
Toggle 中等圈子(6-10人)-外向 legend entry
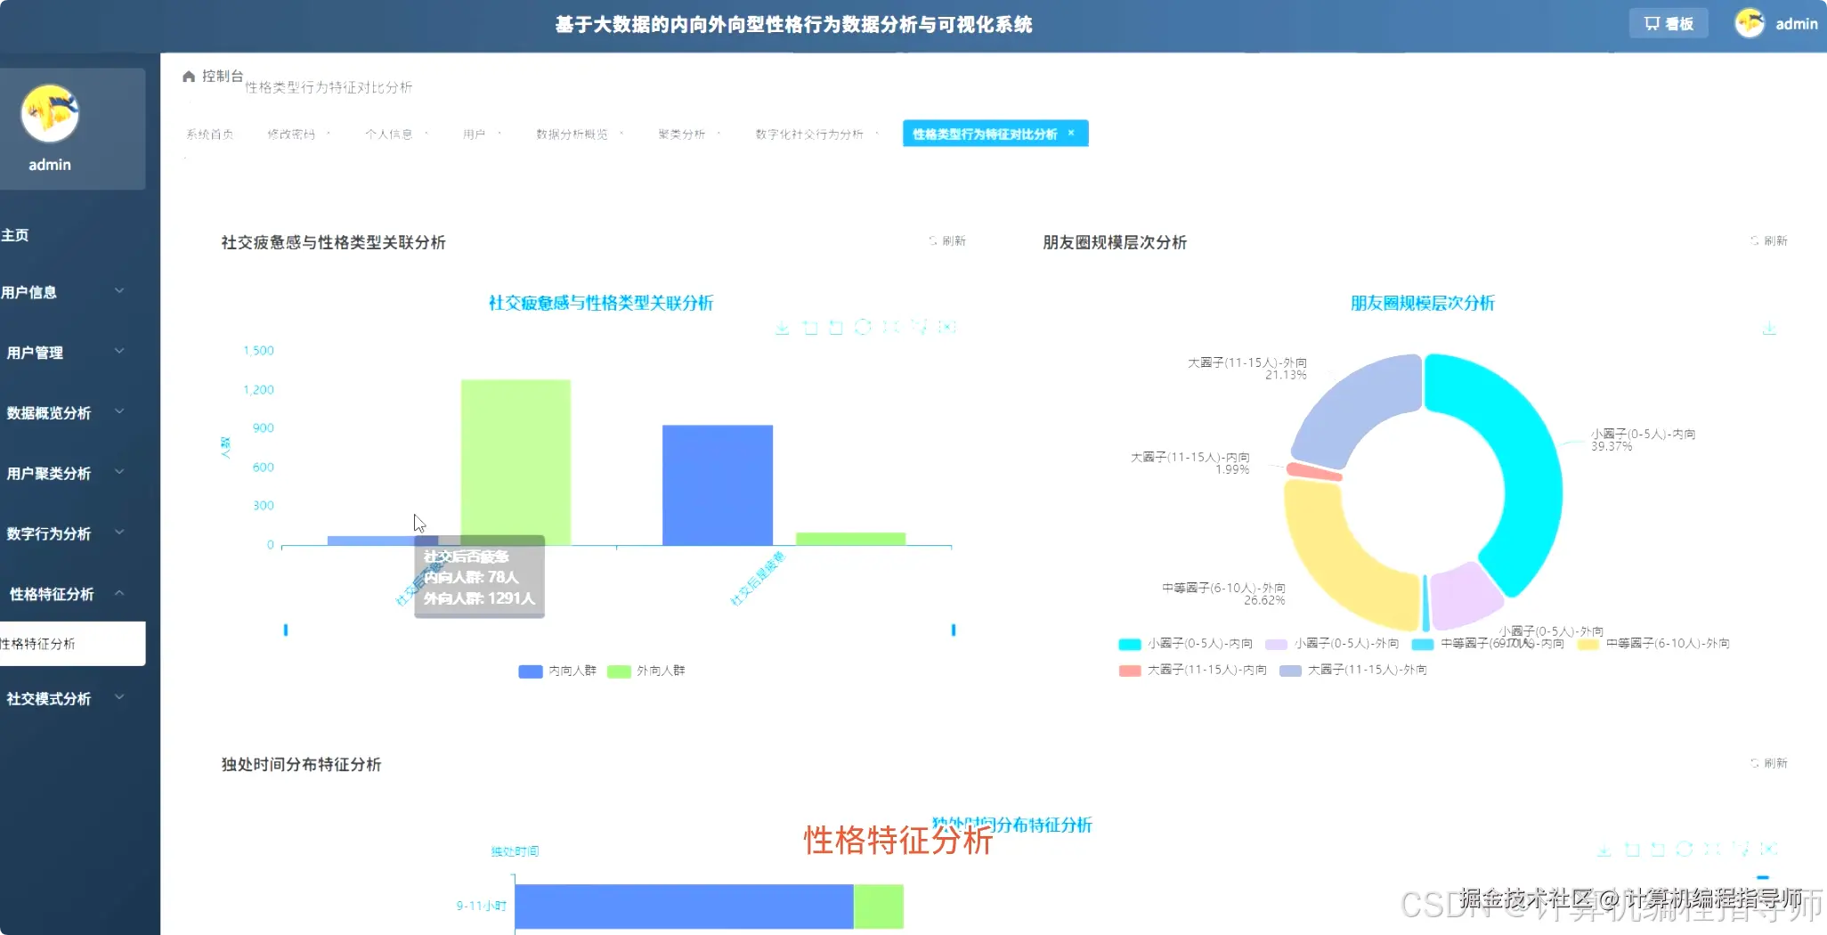(1653, 644)
